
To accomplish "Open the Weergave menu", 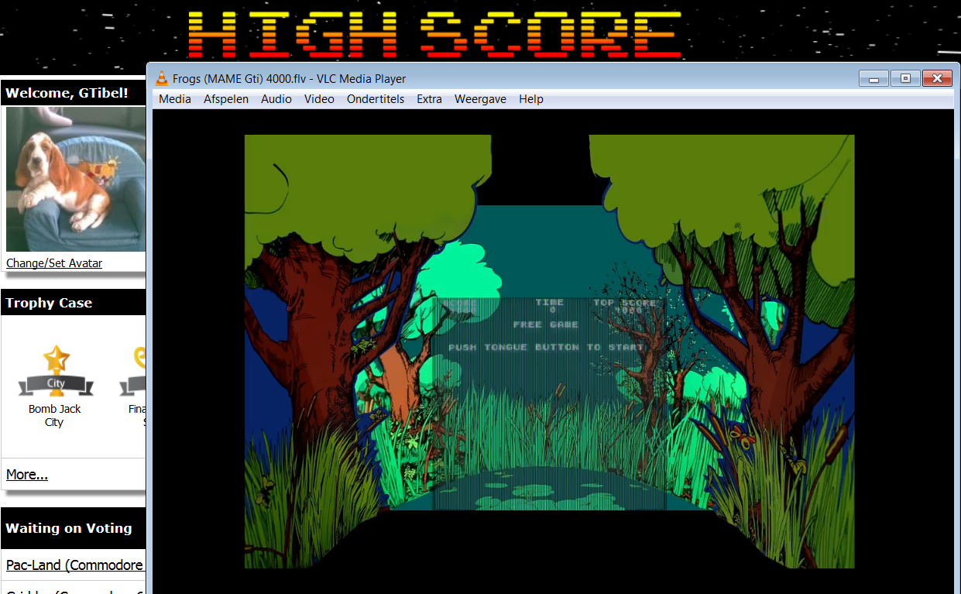I will [480, 99].
